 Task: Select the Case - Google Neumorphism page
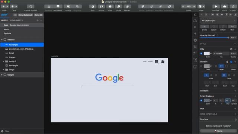tap(22, 25)
